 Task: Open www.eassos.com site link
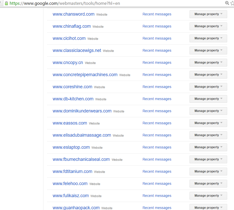click(x=70, y=123)
